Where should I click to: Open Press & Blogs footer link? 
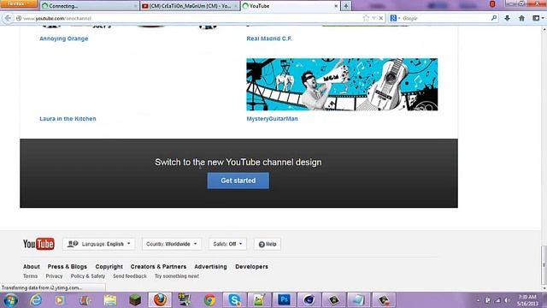click(68, 266)
